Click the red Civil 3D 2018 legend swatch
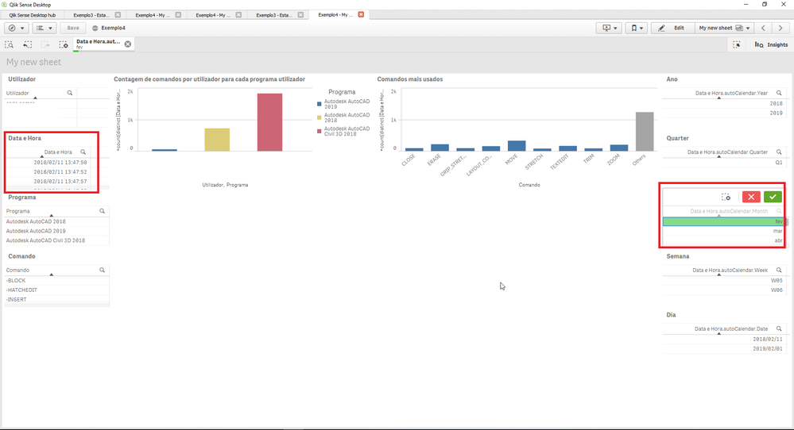The image size is (794, 430). point(319,132)
